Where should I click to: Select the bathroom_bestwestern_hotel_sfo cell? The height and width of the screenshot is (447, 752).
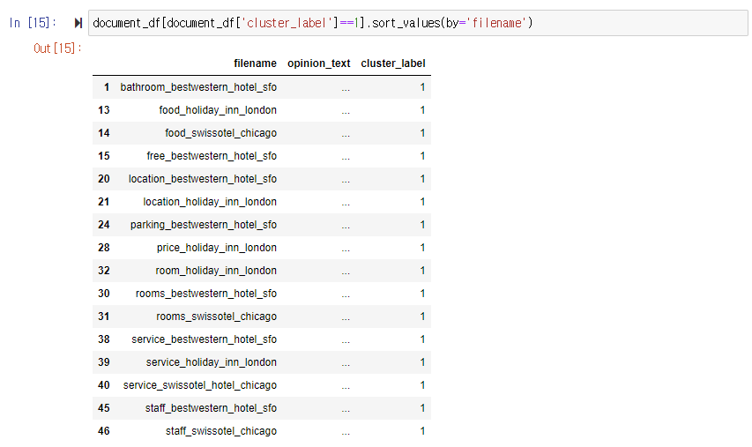coord(198,87)
